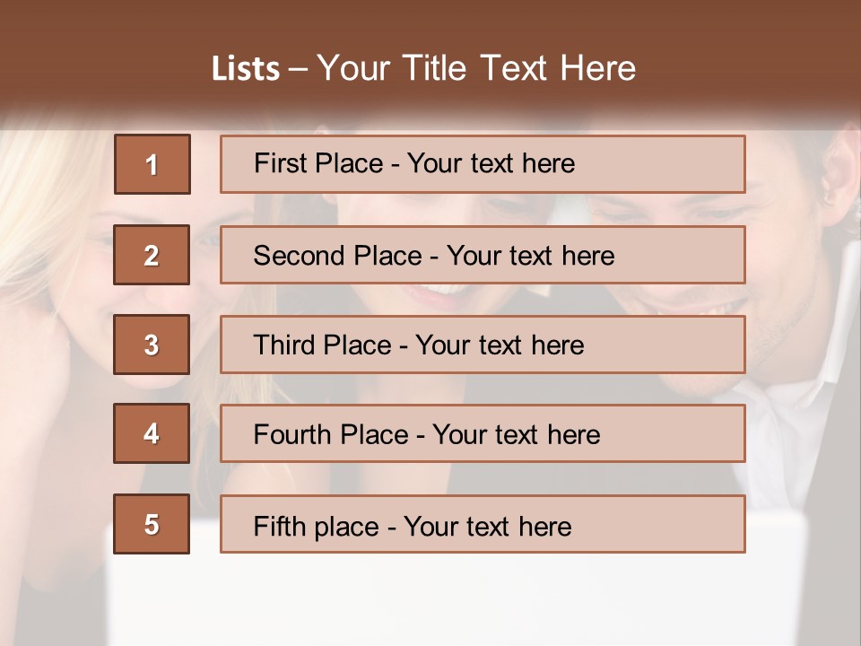The width and height of the screenshot is (861, 646).
Task: Click 'Your text here' in the Fourth Place bar
Action: (516, 435)
